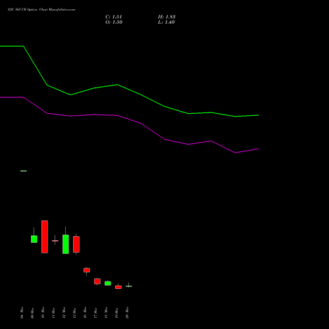Select the high value 'H: 1.83'
This screenshot has width=329, height=329.
tap(166, 17)
